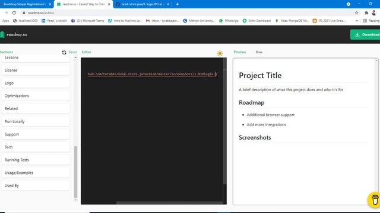Open the localhost:3000 bookmark
Screen dimensions: 380x213
point(26,21)
